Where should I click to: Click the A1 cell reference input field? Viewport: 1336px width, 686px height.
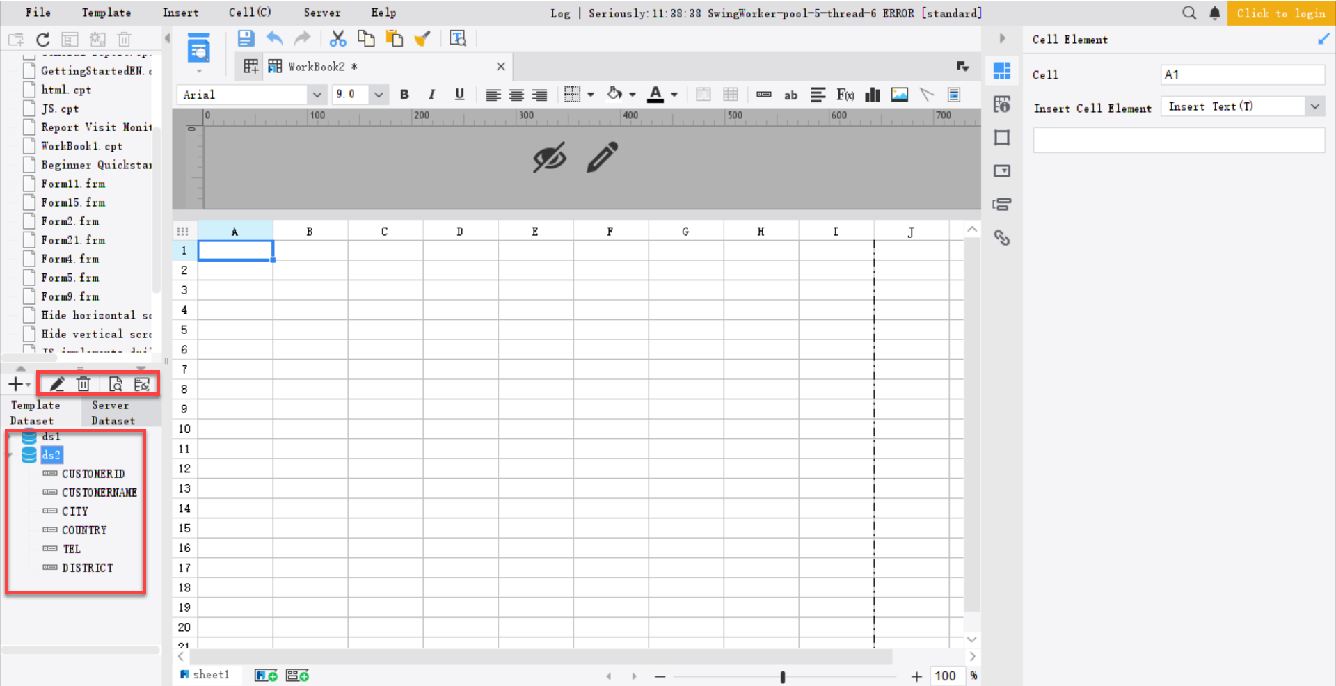pyautogui.click(x=1241, y=74)
